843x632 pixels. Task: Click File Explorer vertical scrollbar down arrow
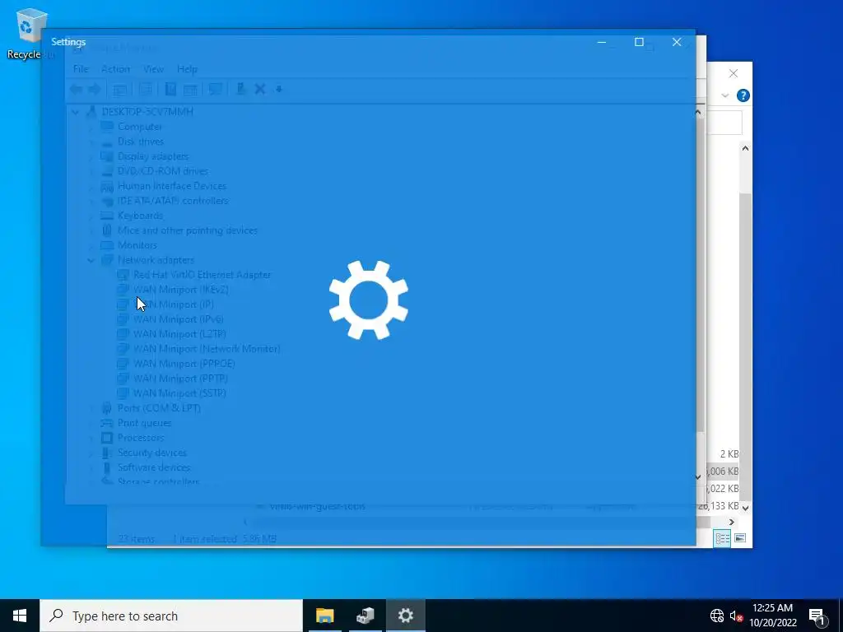pos(745,507)
